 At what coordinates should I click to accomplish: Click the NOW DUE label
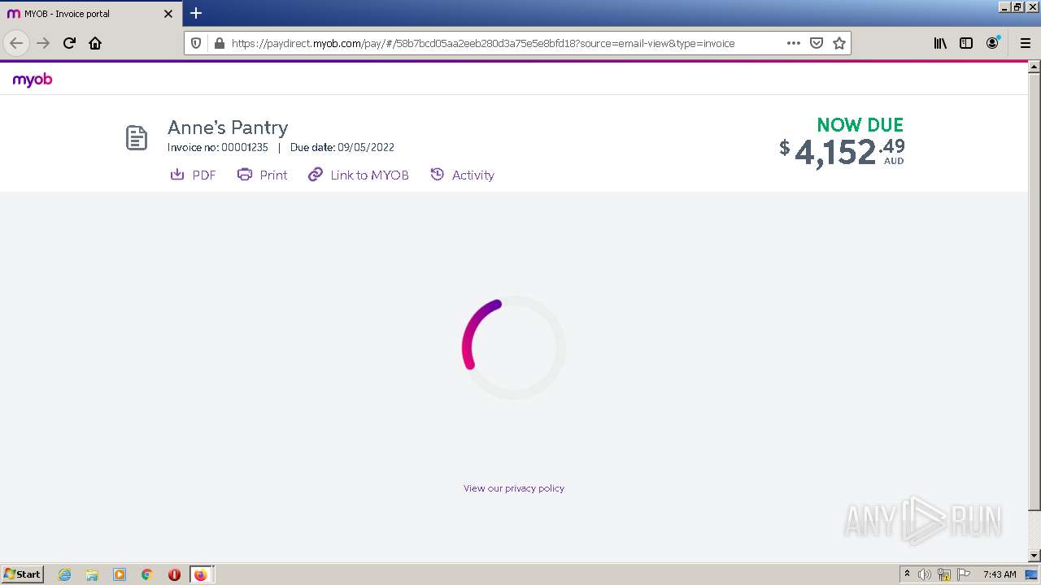(860, 125)
